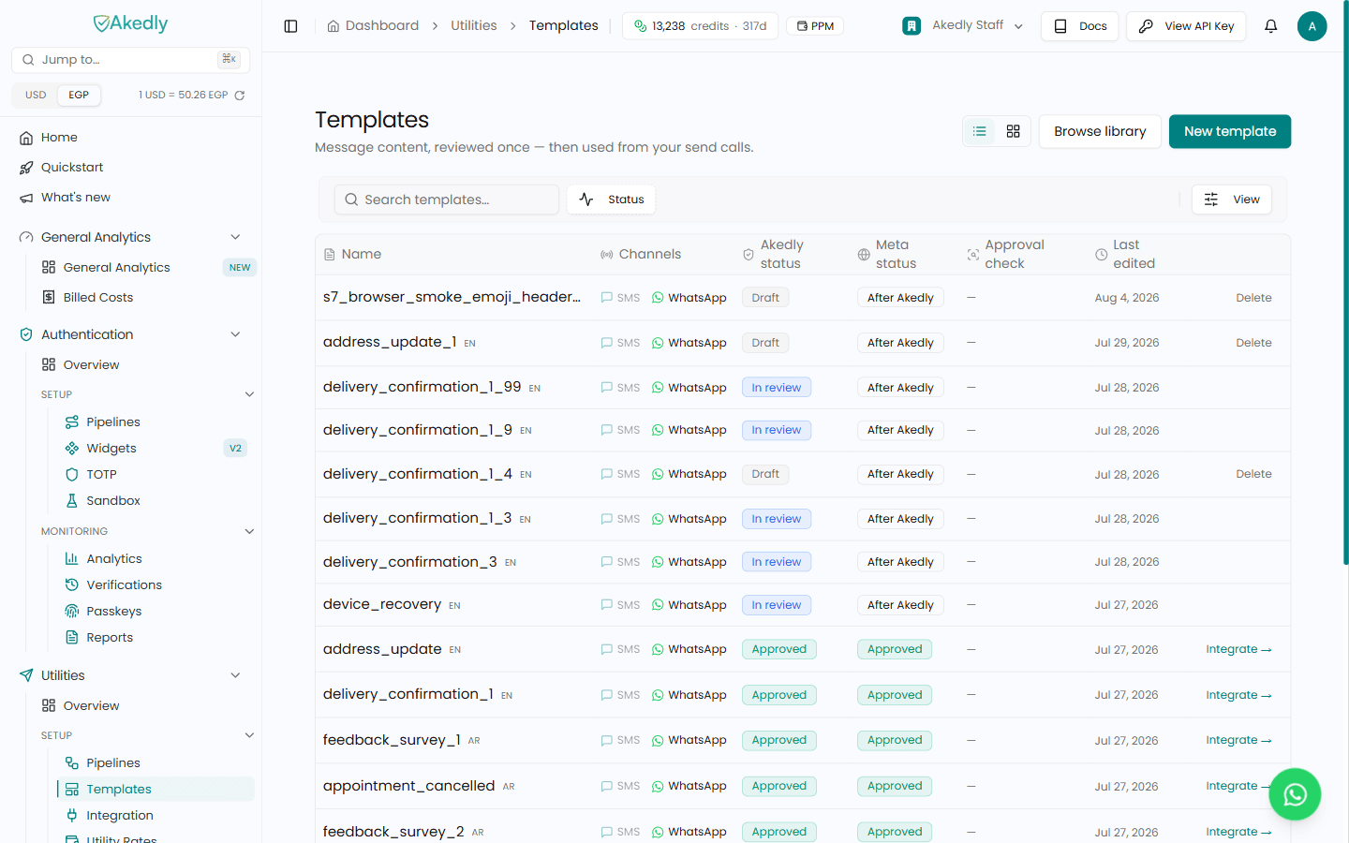The width and height of the screenshot is (1349, 843).
Task: Navigate to Utilities breadcrumb
Action: coord(474,26)
